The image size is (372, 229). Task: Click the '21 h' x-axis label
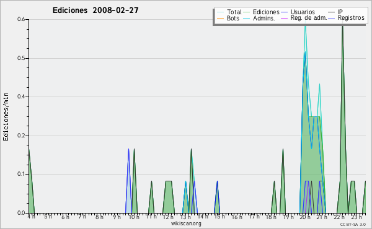[322, 217]
